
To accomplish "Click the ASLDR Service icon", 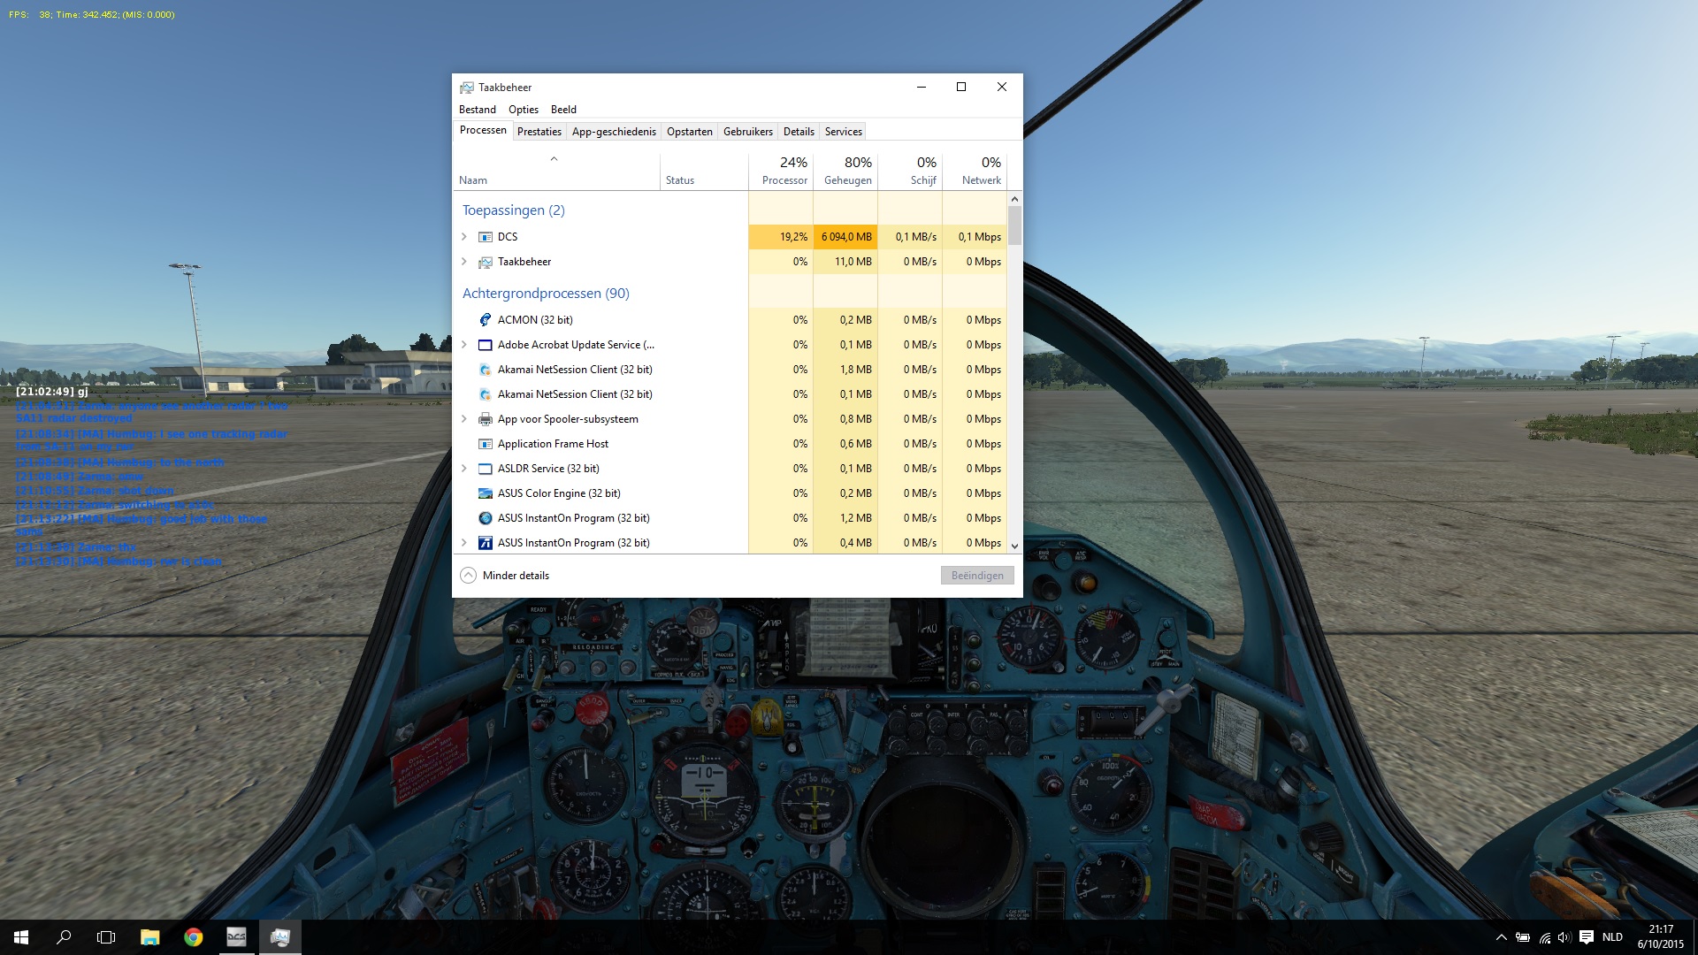I will pos(485,469).
